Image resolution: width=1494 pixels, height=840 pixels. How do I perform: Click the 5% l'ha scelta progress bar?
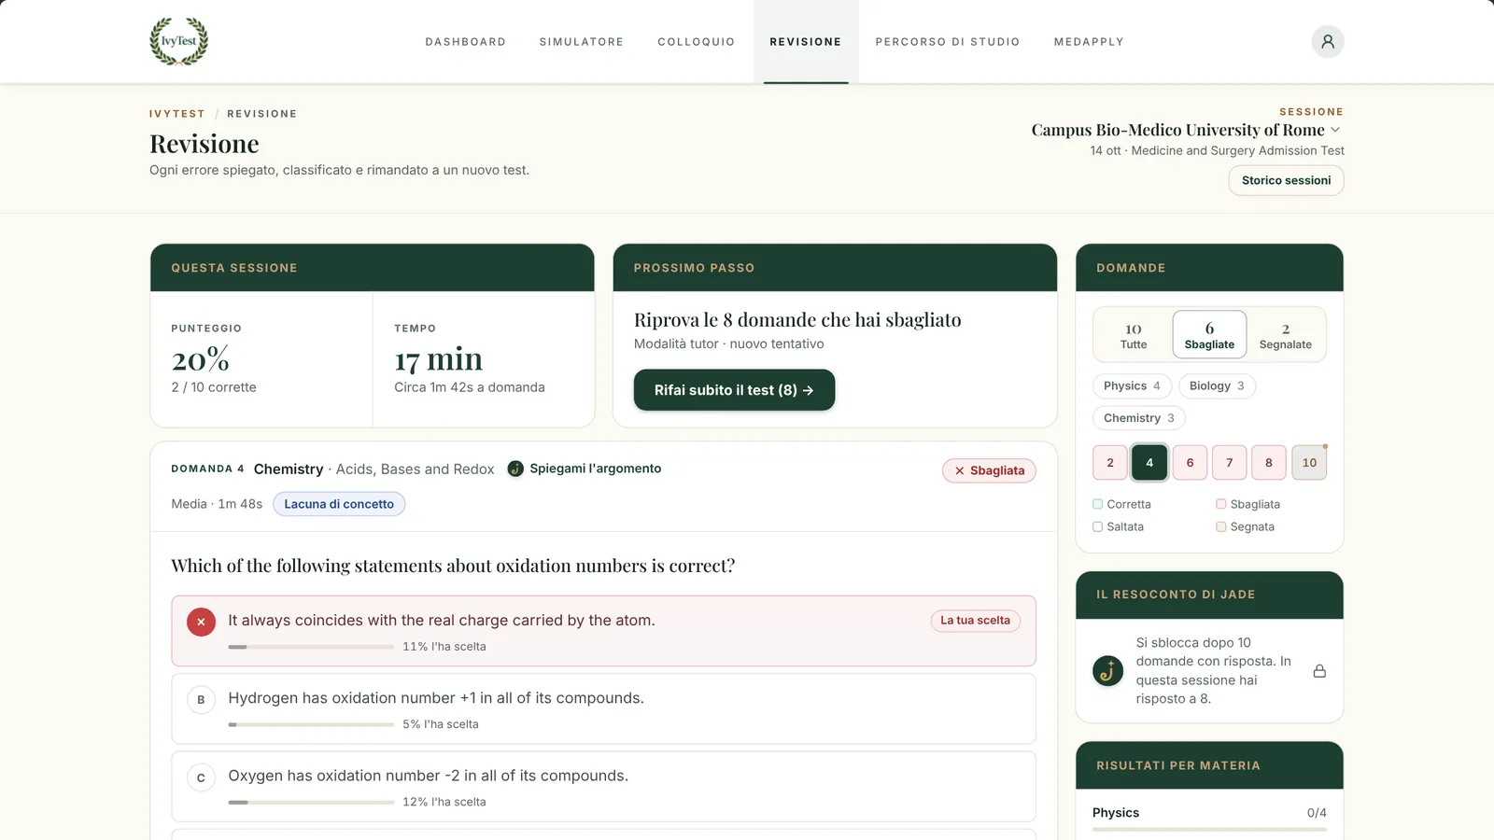click(x=311, y=724)
